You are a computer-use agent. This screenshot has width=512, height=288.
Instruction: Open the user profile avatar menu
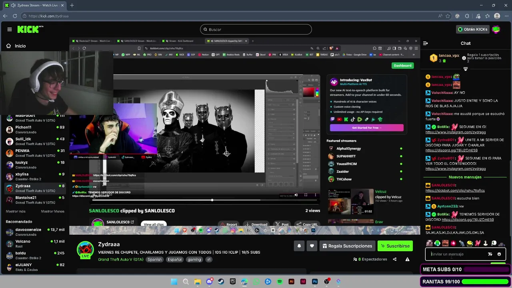496,29
